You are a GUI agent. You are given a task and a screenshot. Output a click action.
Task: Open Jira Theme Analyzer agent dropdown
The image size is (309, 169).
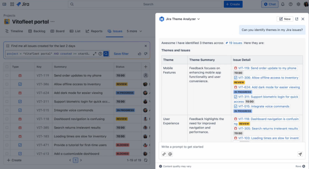(x=183, y=19)
